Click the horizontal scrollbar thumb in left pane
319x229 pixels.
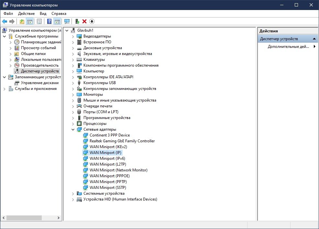coord(24,218)
